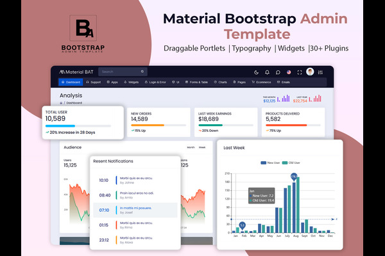
Task: Open the Support menu
Action: (93, 82)
